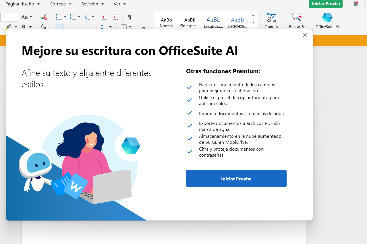Open the Aa change case dropdown
The width and height of the screenshot is (367, 244).
pyautogui.click(x=27, y=17)
